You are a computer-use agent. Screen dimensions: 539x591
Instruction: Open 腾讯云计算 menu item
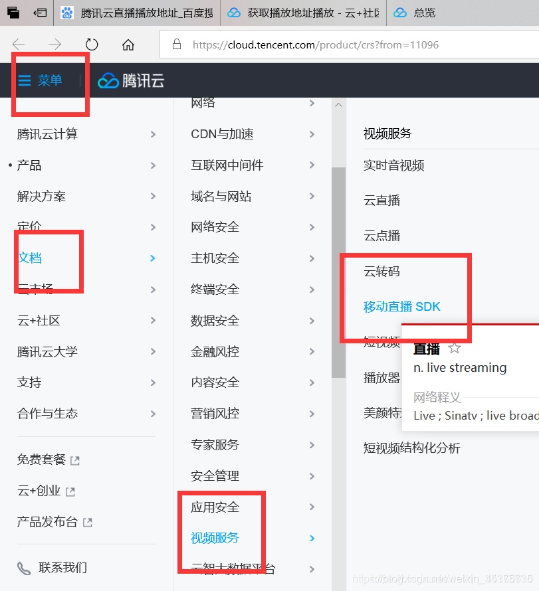(x=48, y=134)
